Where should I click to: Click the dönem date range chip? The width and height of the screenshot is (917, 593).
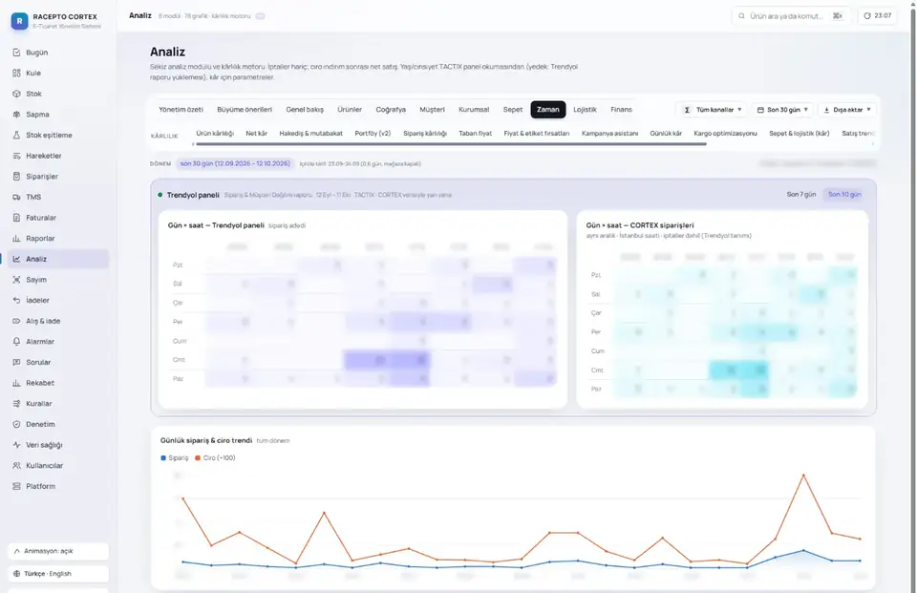point(235,163)
